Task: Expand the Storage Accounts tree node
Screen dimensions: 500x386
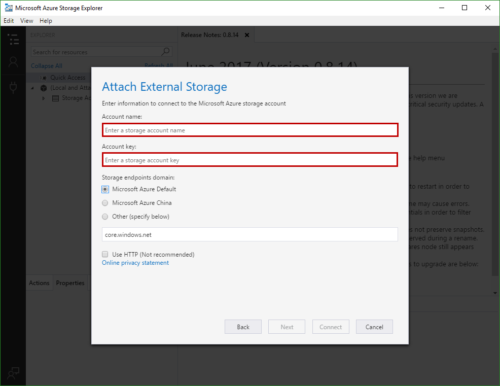Action: coord(44,98)
